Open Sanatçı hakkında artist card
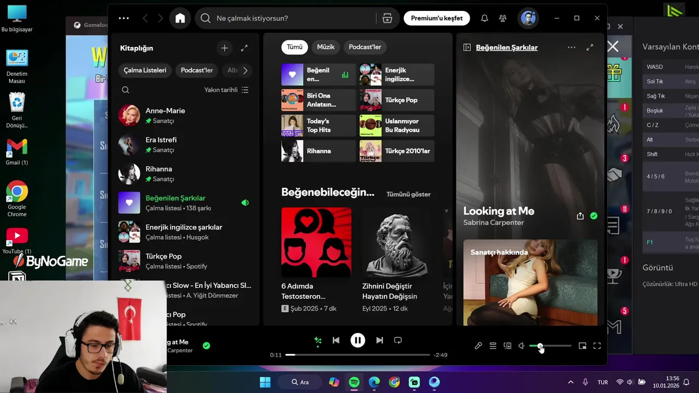 (530, 283)
